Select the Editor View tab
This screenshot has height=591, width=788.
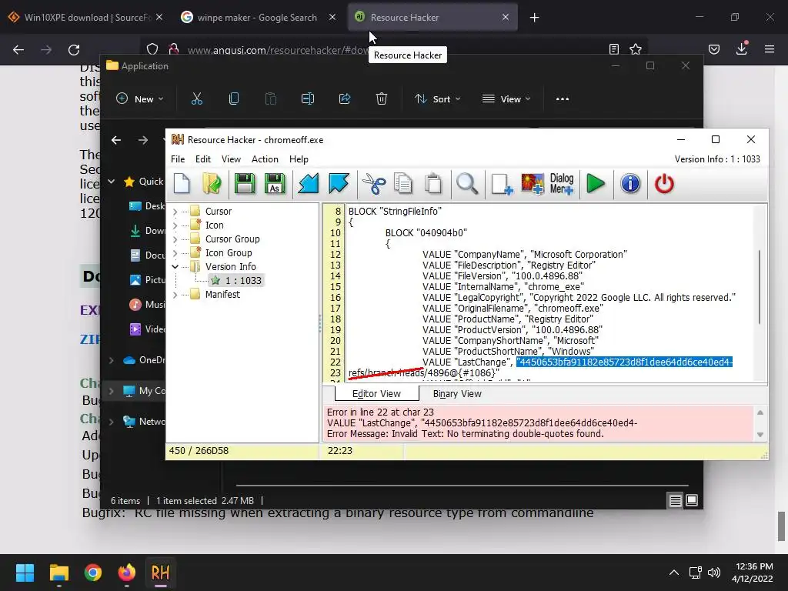376,394
